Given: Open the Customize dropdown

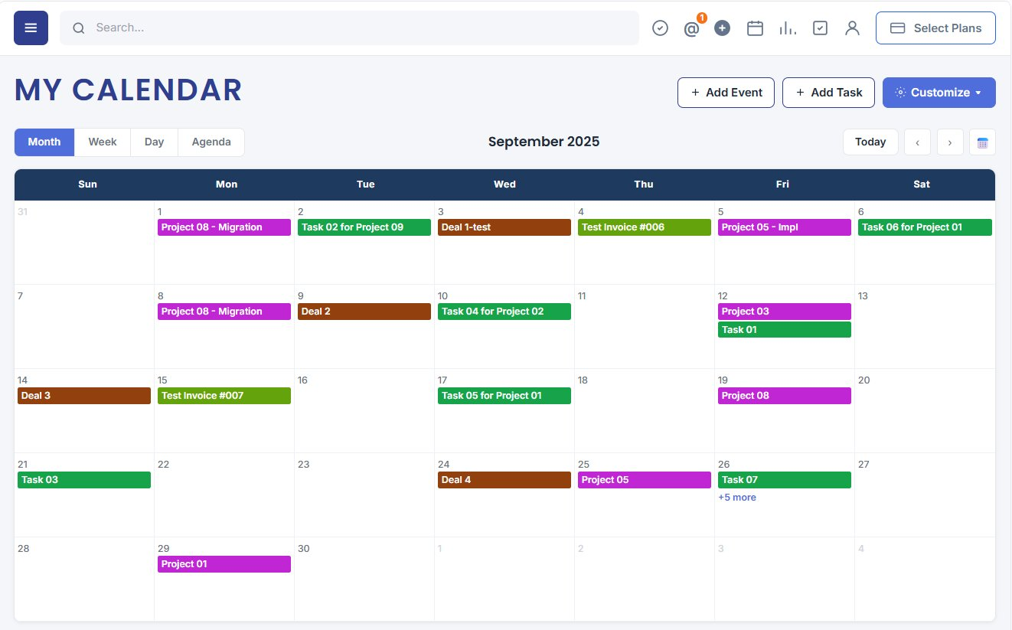Looking at the screenshot, I should pos(939,93).
